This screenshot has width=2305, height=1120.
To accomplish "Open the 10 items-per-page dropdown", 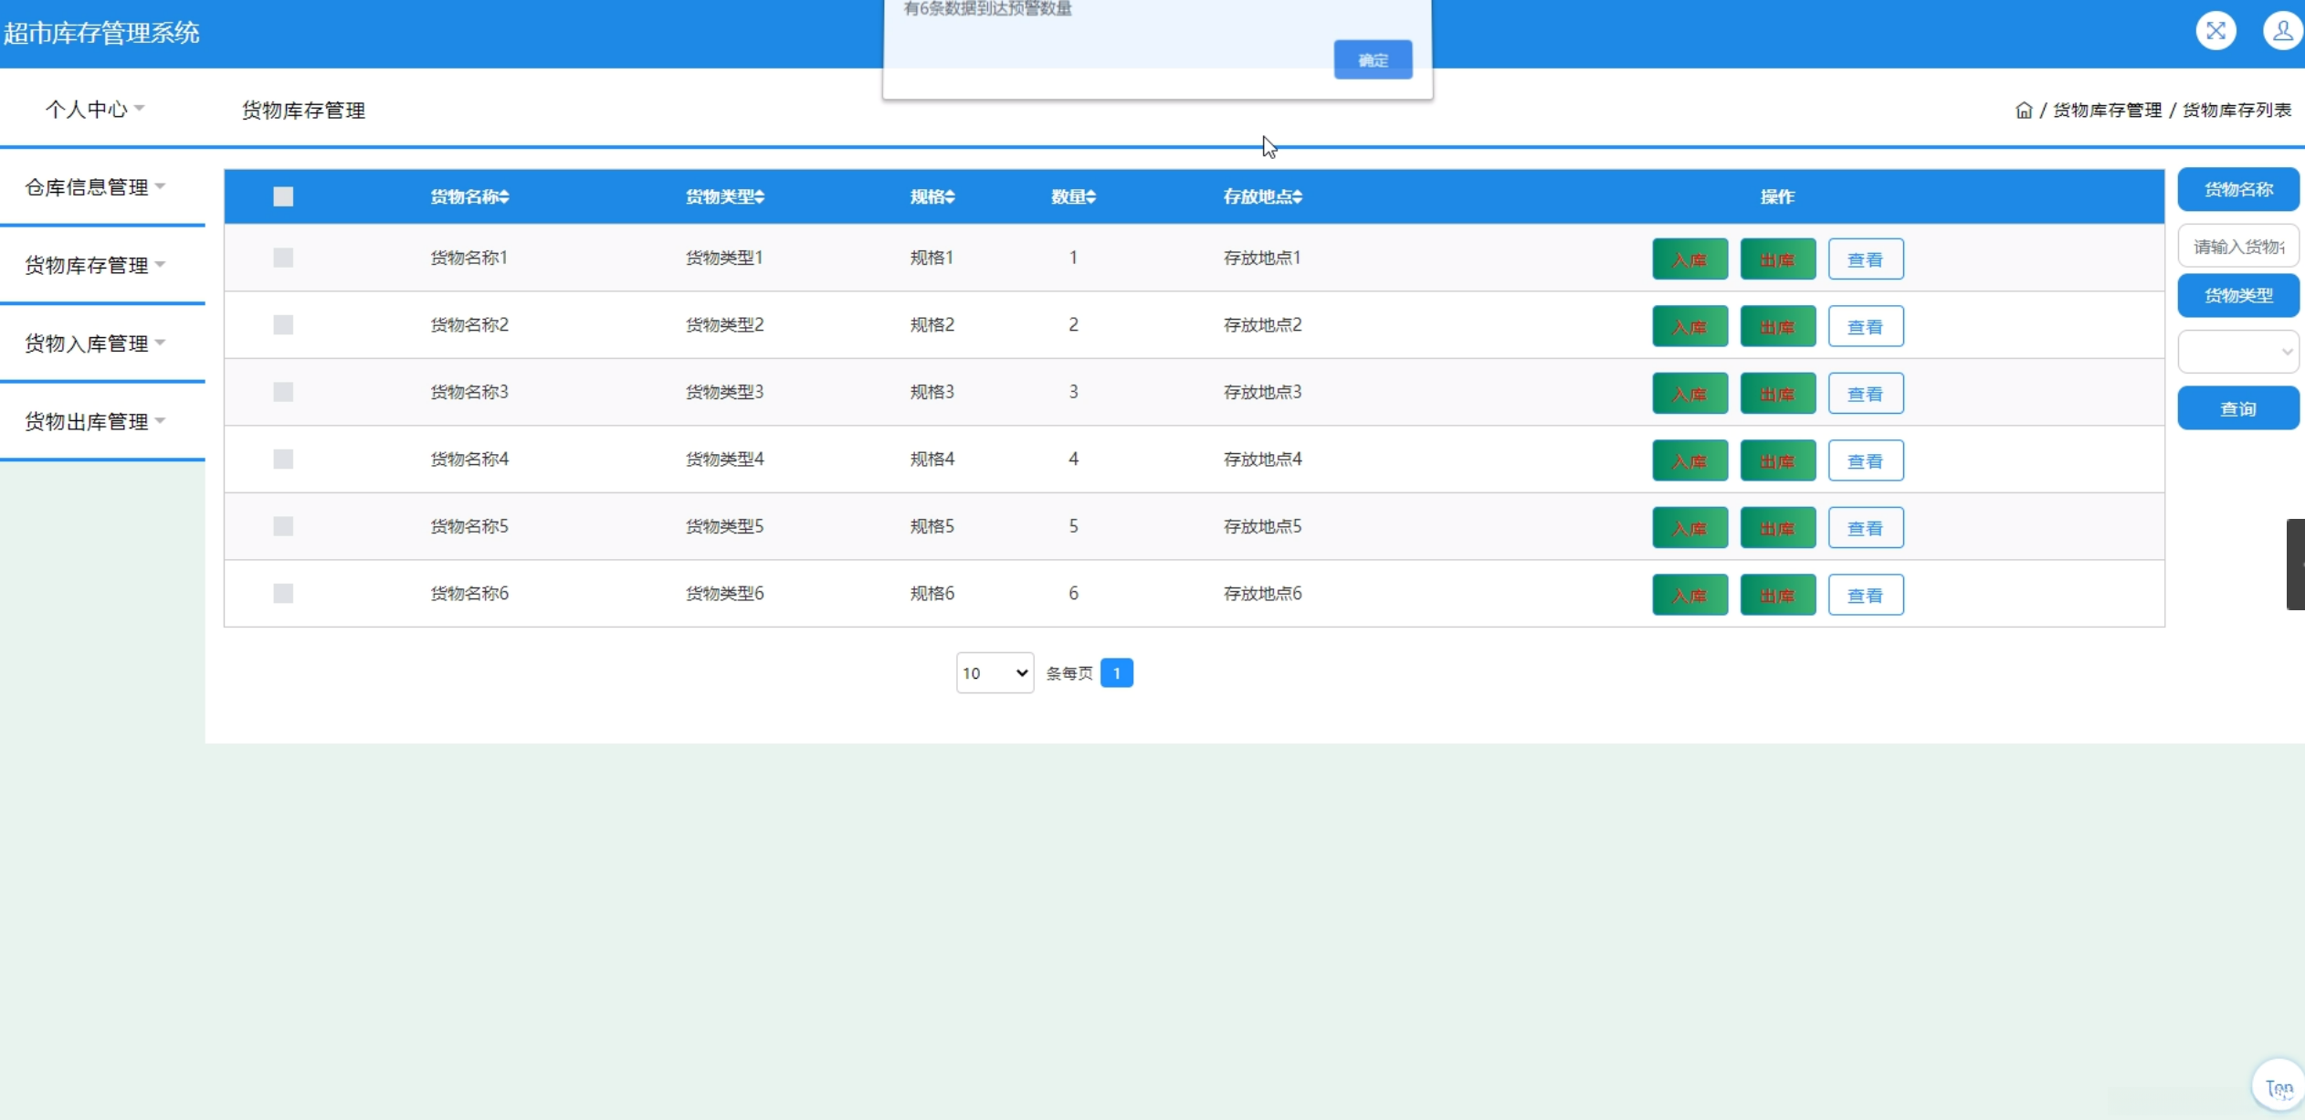I will [x=995, y=673].
